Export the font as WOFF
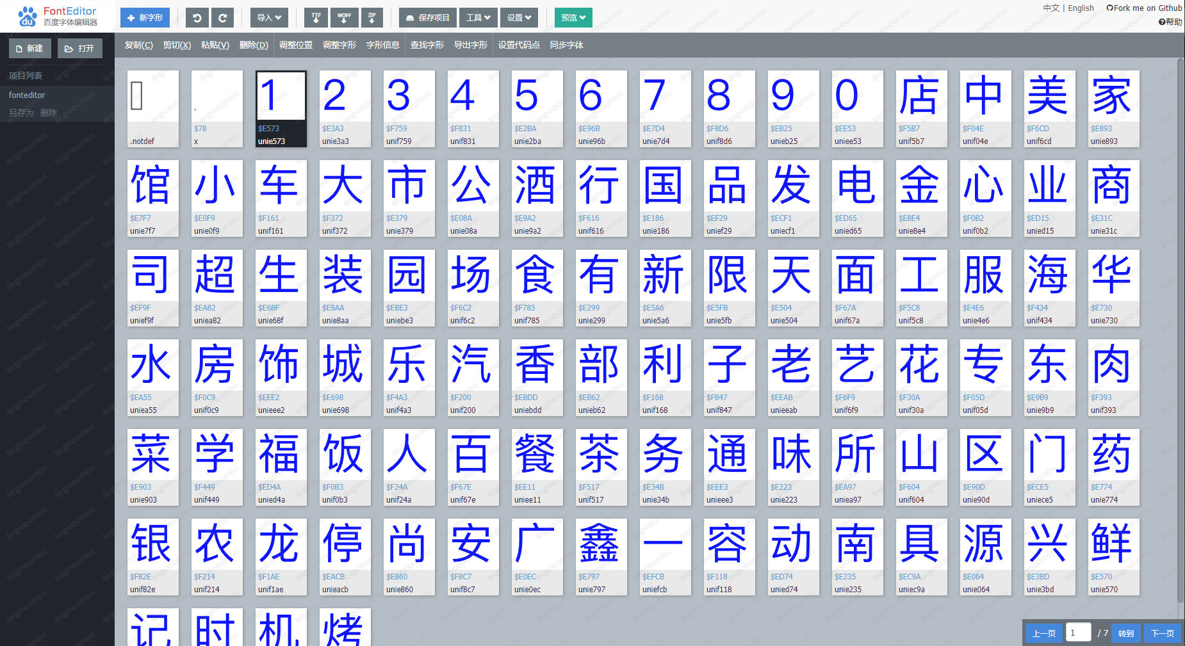Viewport: 1185px width, 646px height. click(344, 17)
